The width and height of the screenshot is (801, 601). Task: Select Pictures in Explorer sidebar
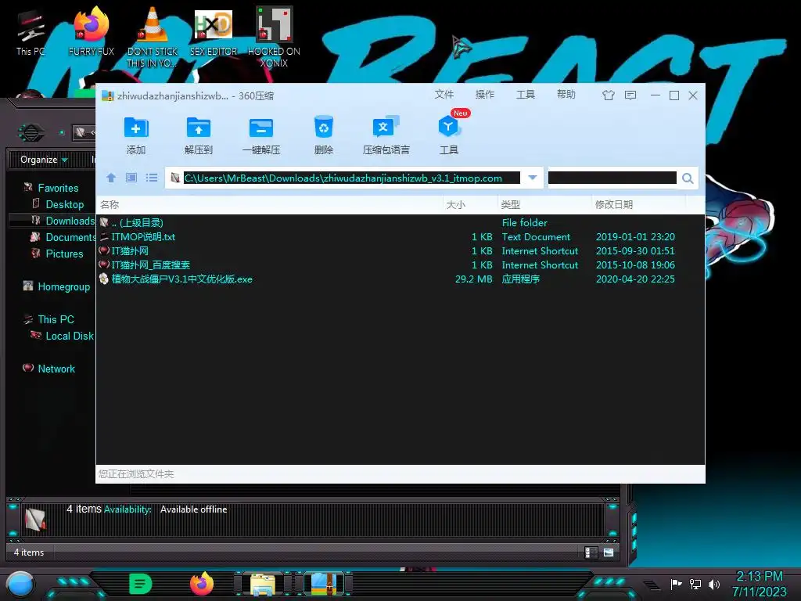click(64, 254)
